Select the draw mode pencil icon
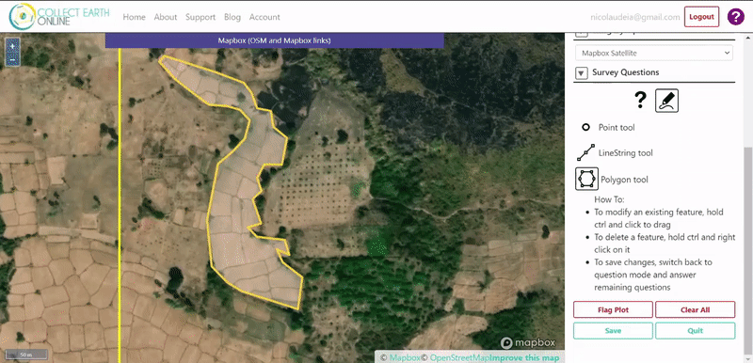This screenshot has height=363, width=753. pyautogui.click(x=667, y=101)
